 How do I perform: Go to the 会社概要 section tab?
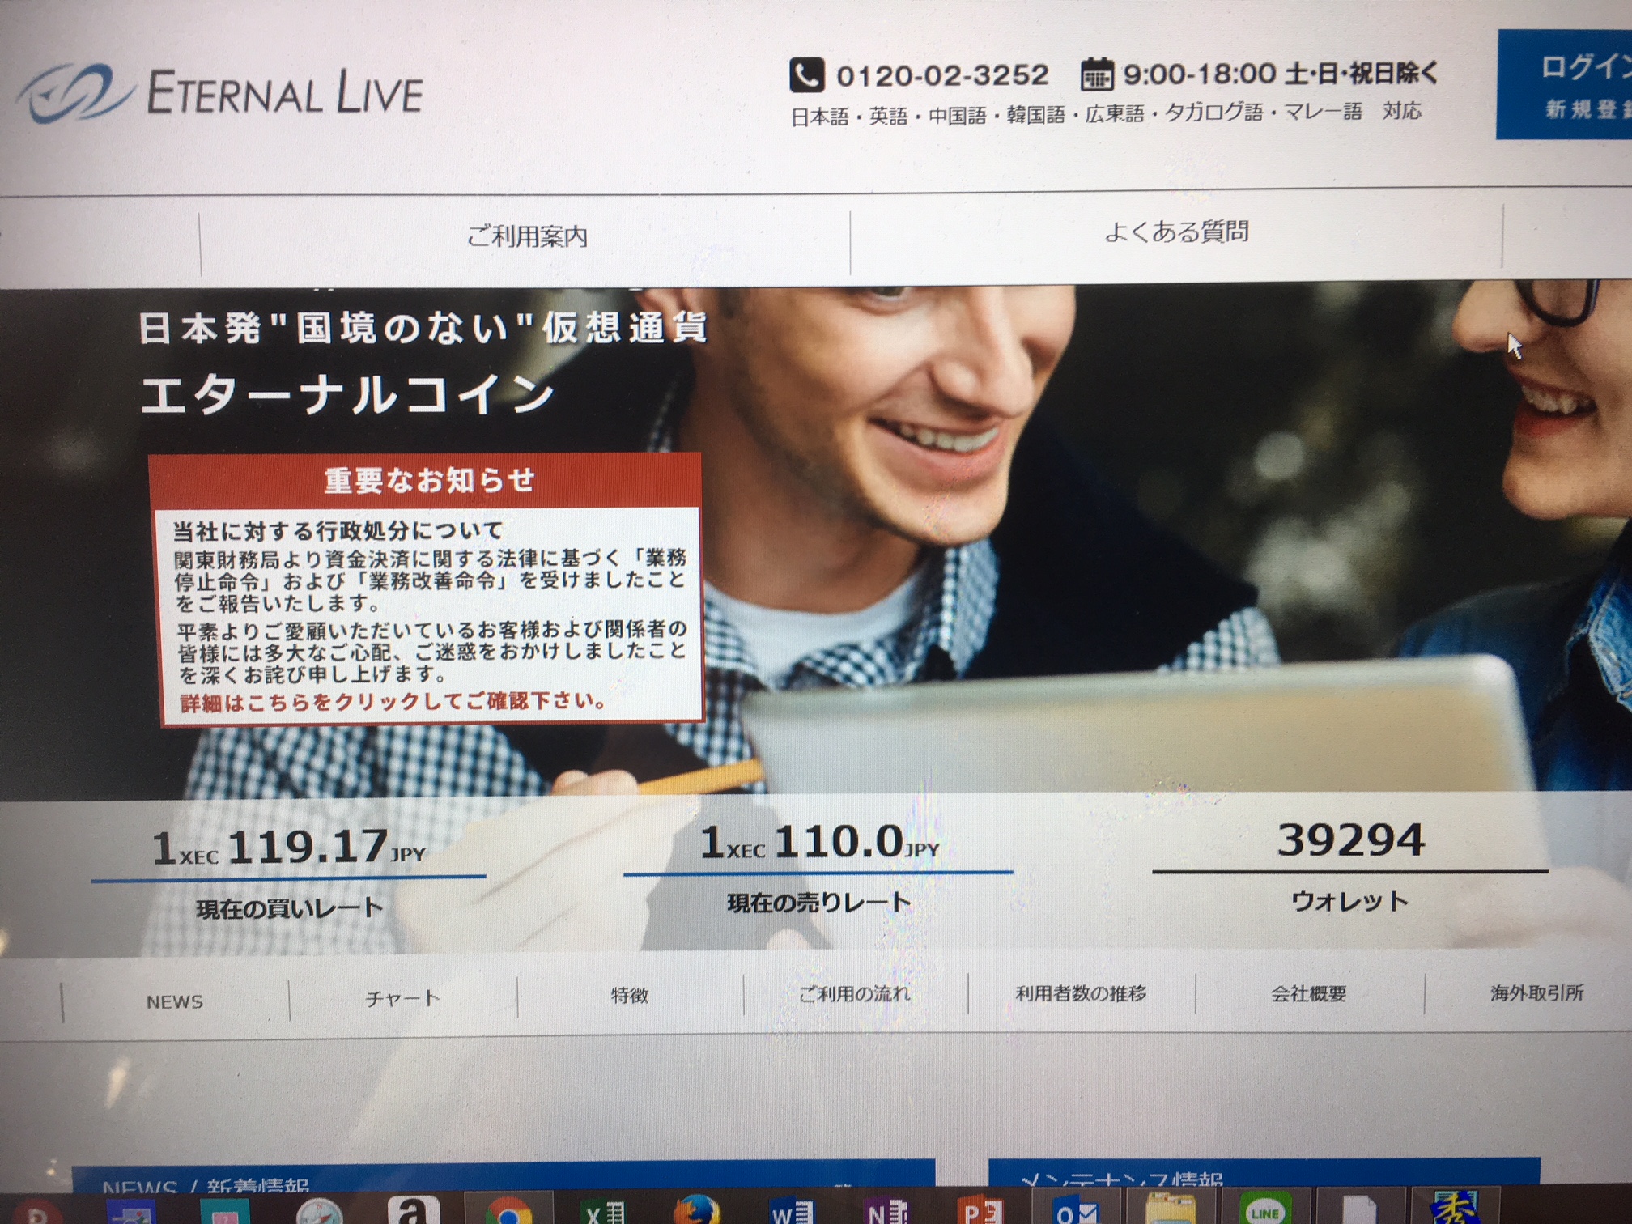click(1309, 993)
